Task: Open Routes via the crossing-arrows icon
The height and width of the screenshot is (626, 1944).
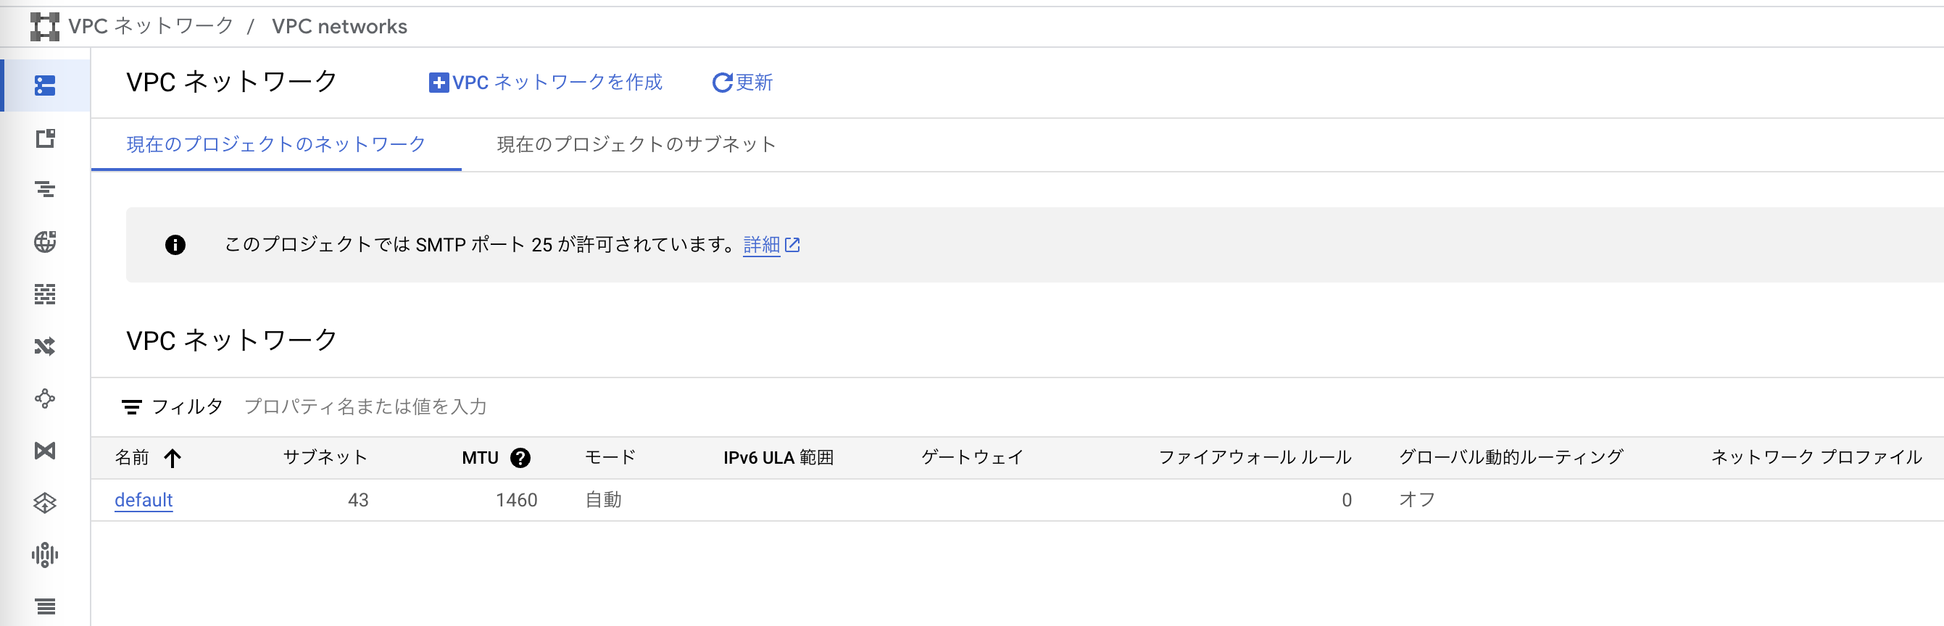Action: coord(45,347)
